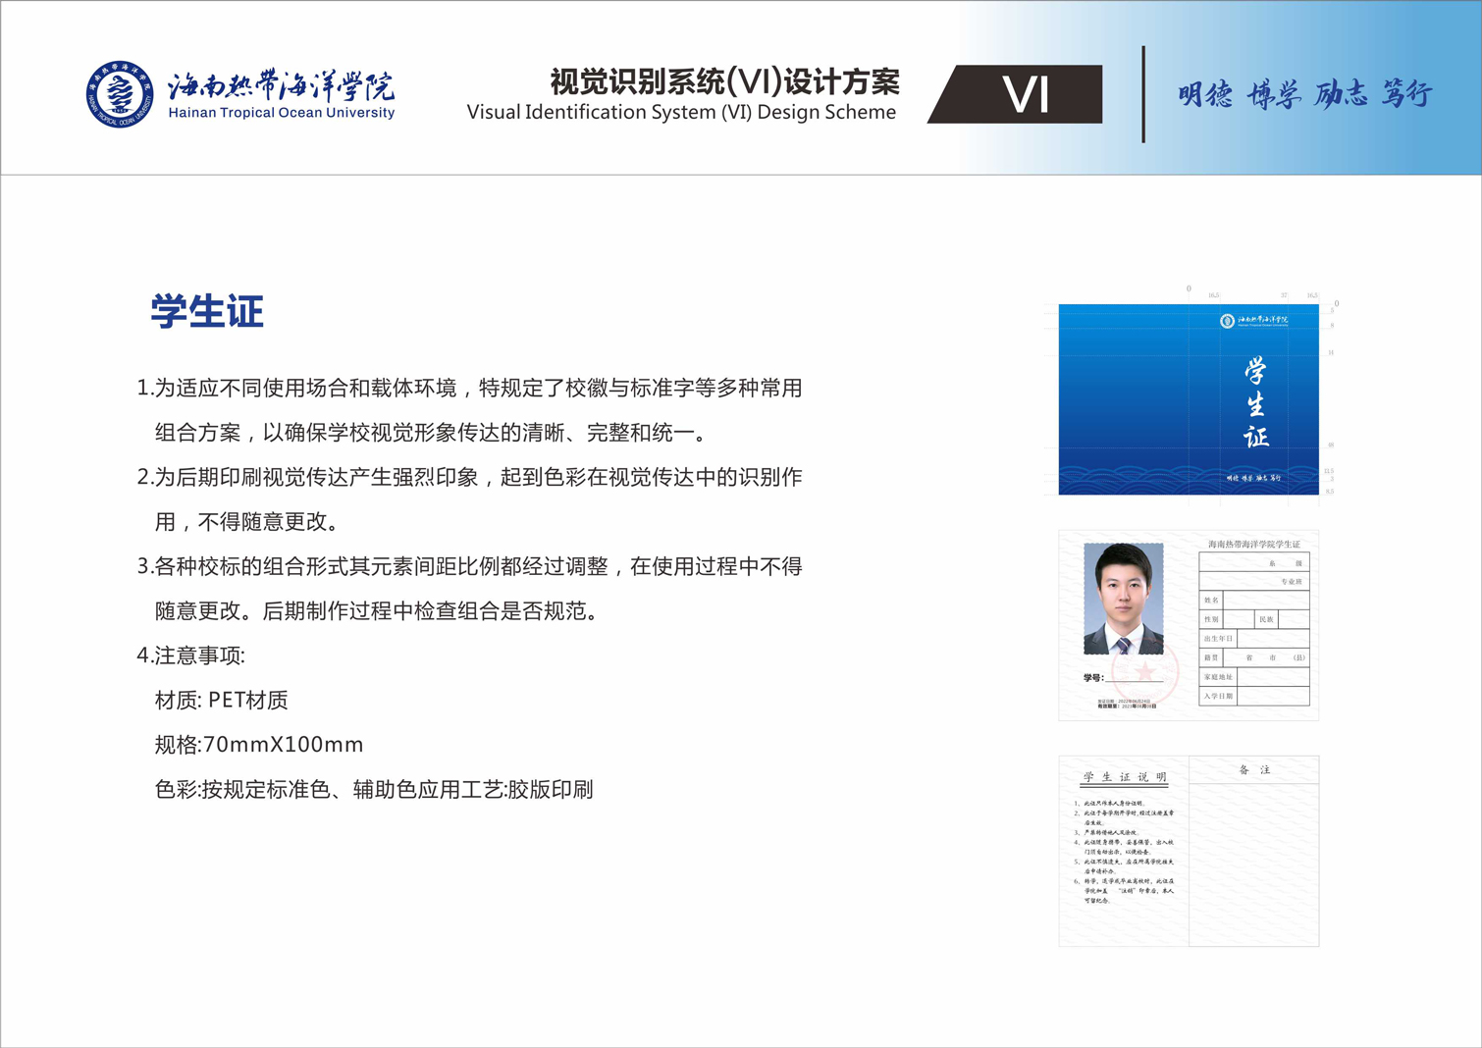The height and width of the screenshot is (1048, 1482).
Task: Click the 学生证说明 heading on the bottom card
Action: click(x=1125, y=777)
